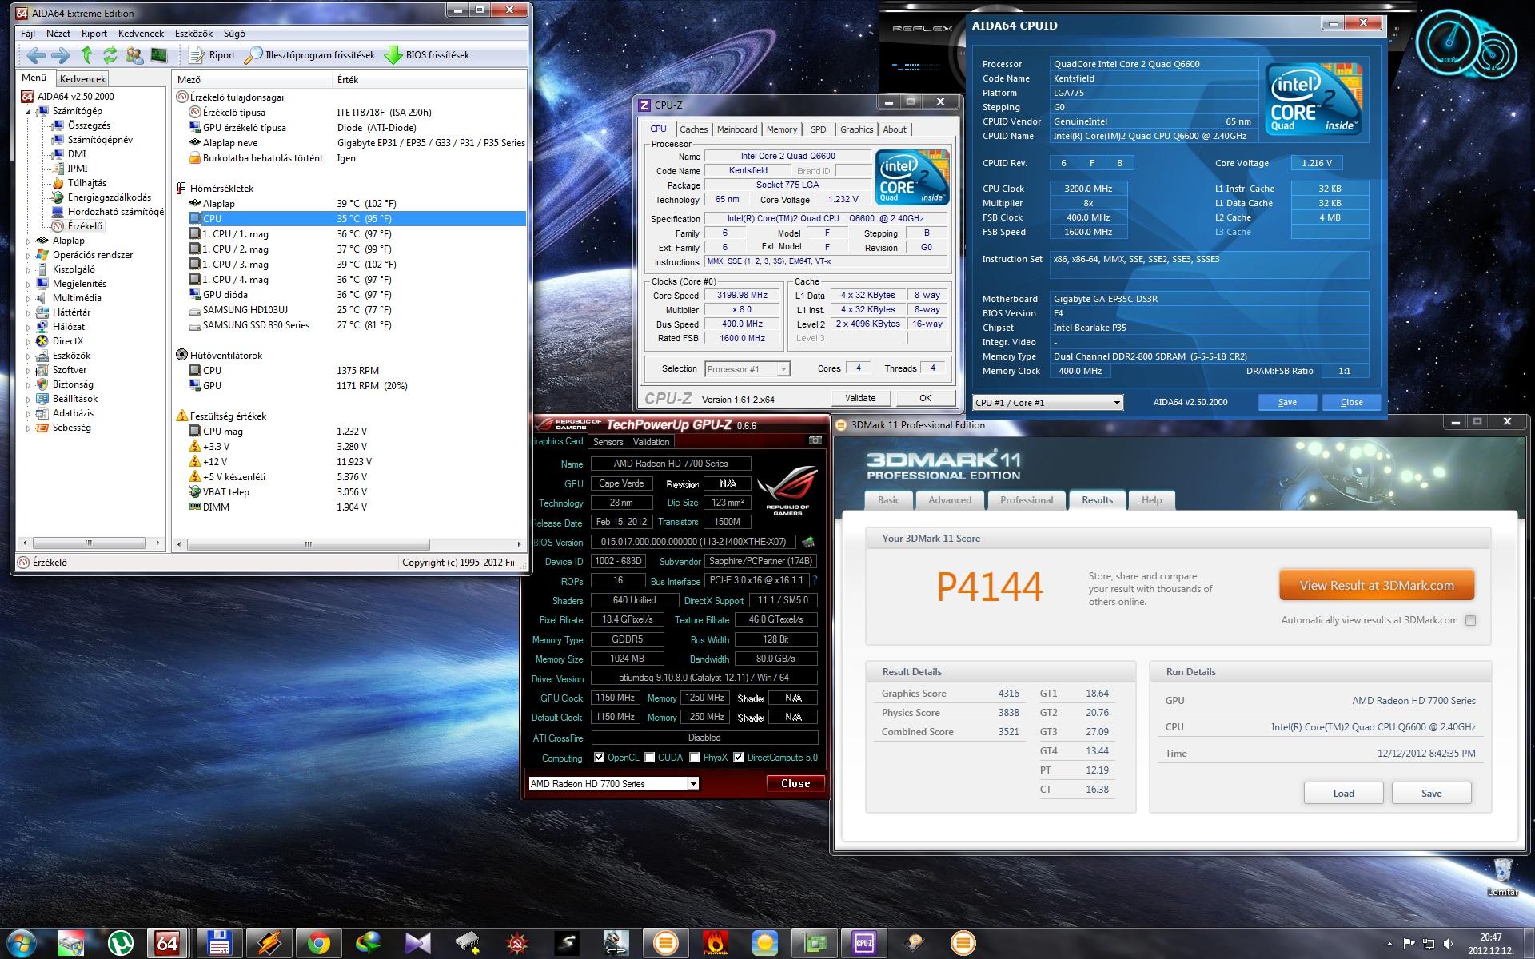Expand the Sebesség tree node
This screenshot has width=1535, height=959.
pos(29,428)
